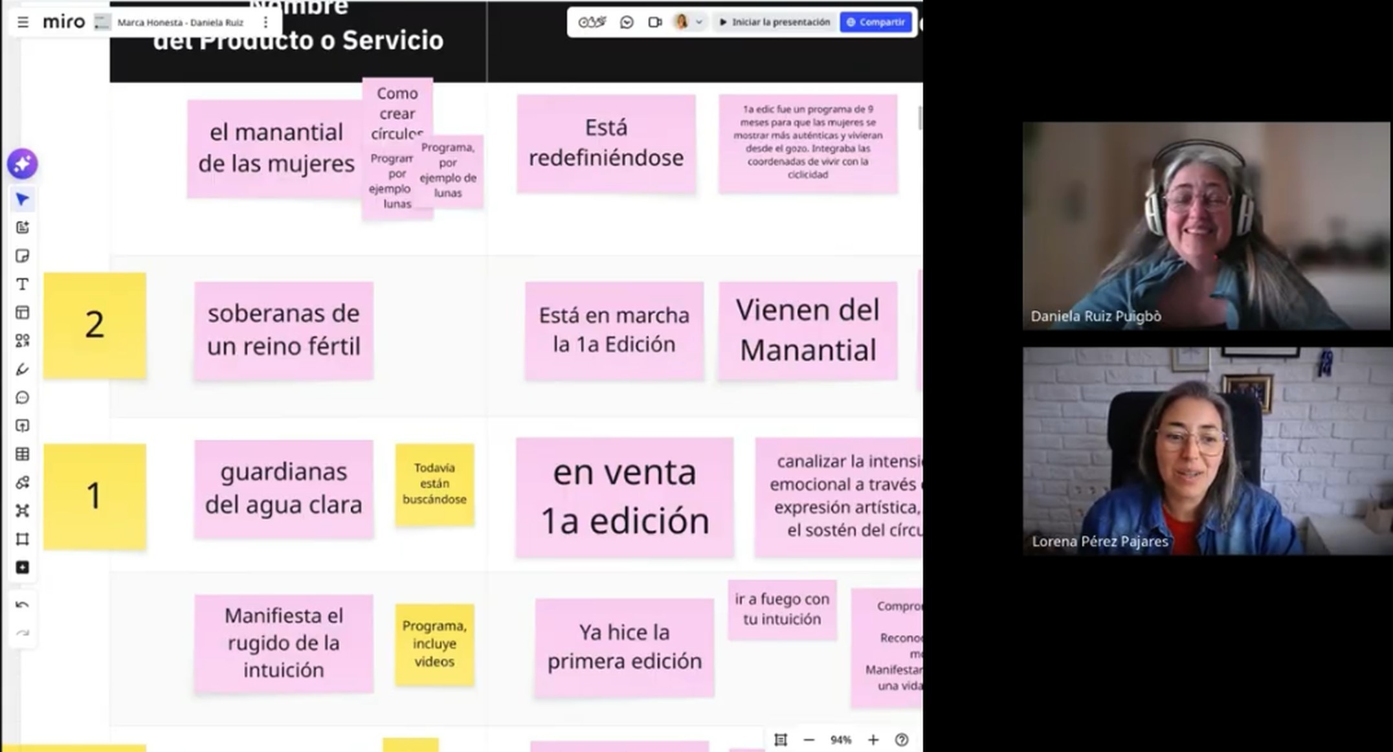Select sticky note 'Ya hice la primera edición'

click(624, 647)
